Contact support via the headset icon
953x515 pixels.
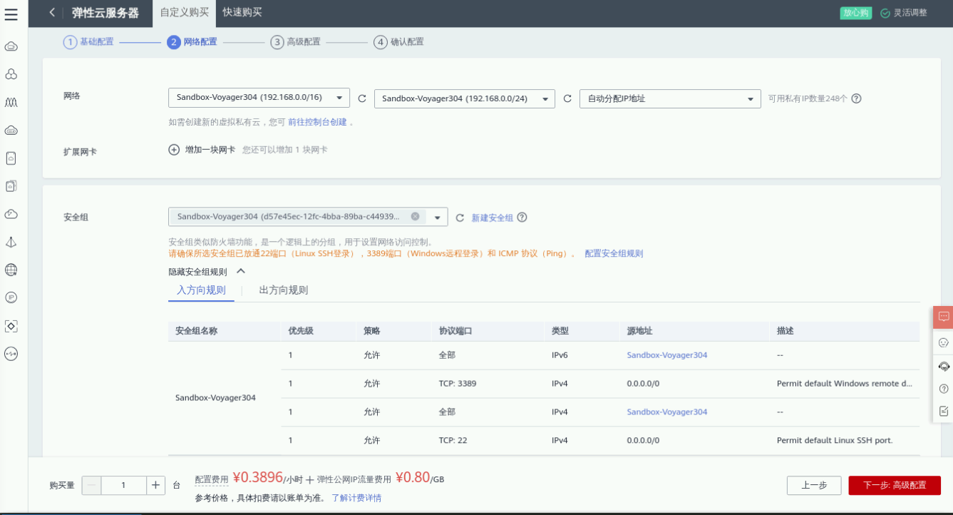pos(944,366)
